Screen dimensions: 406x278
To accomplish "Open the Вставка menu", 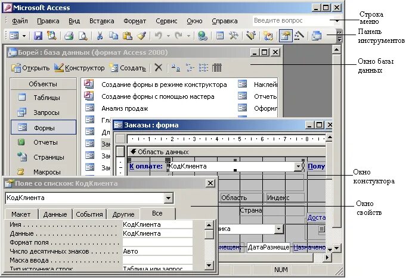I will pyautogui.click(x=102, y=21).
